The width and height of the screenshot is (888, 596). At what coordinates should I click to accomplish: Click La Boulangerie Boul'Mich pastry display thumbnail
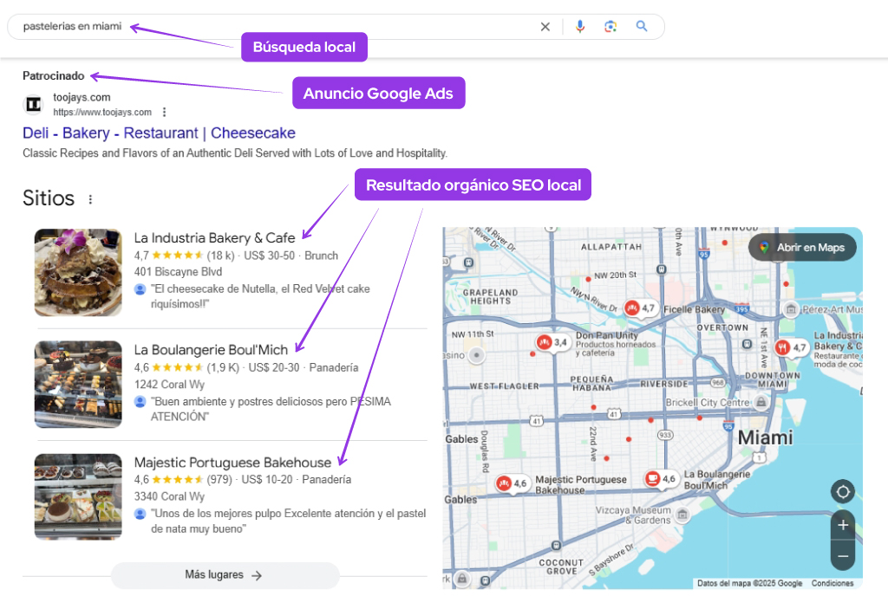pyautogui.click(x=78, y=385)
